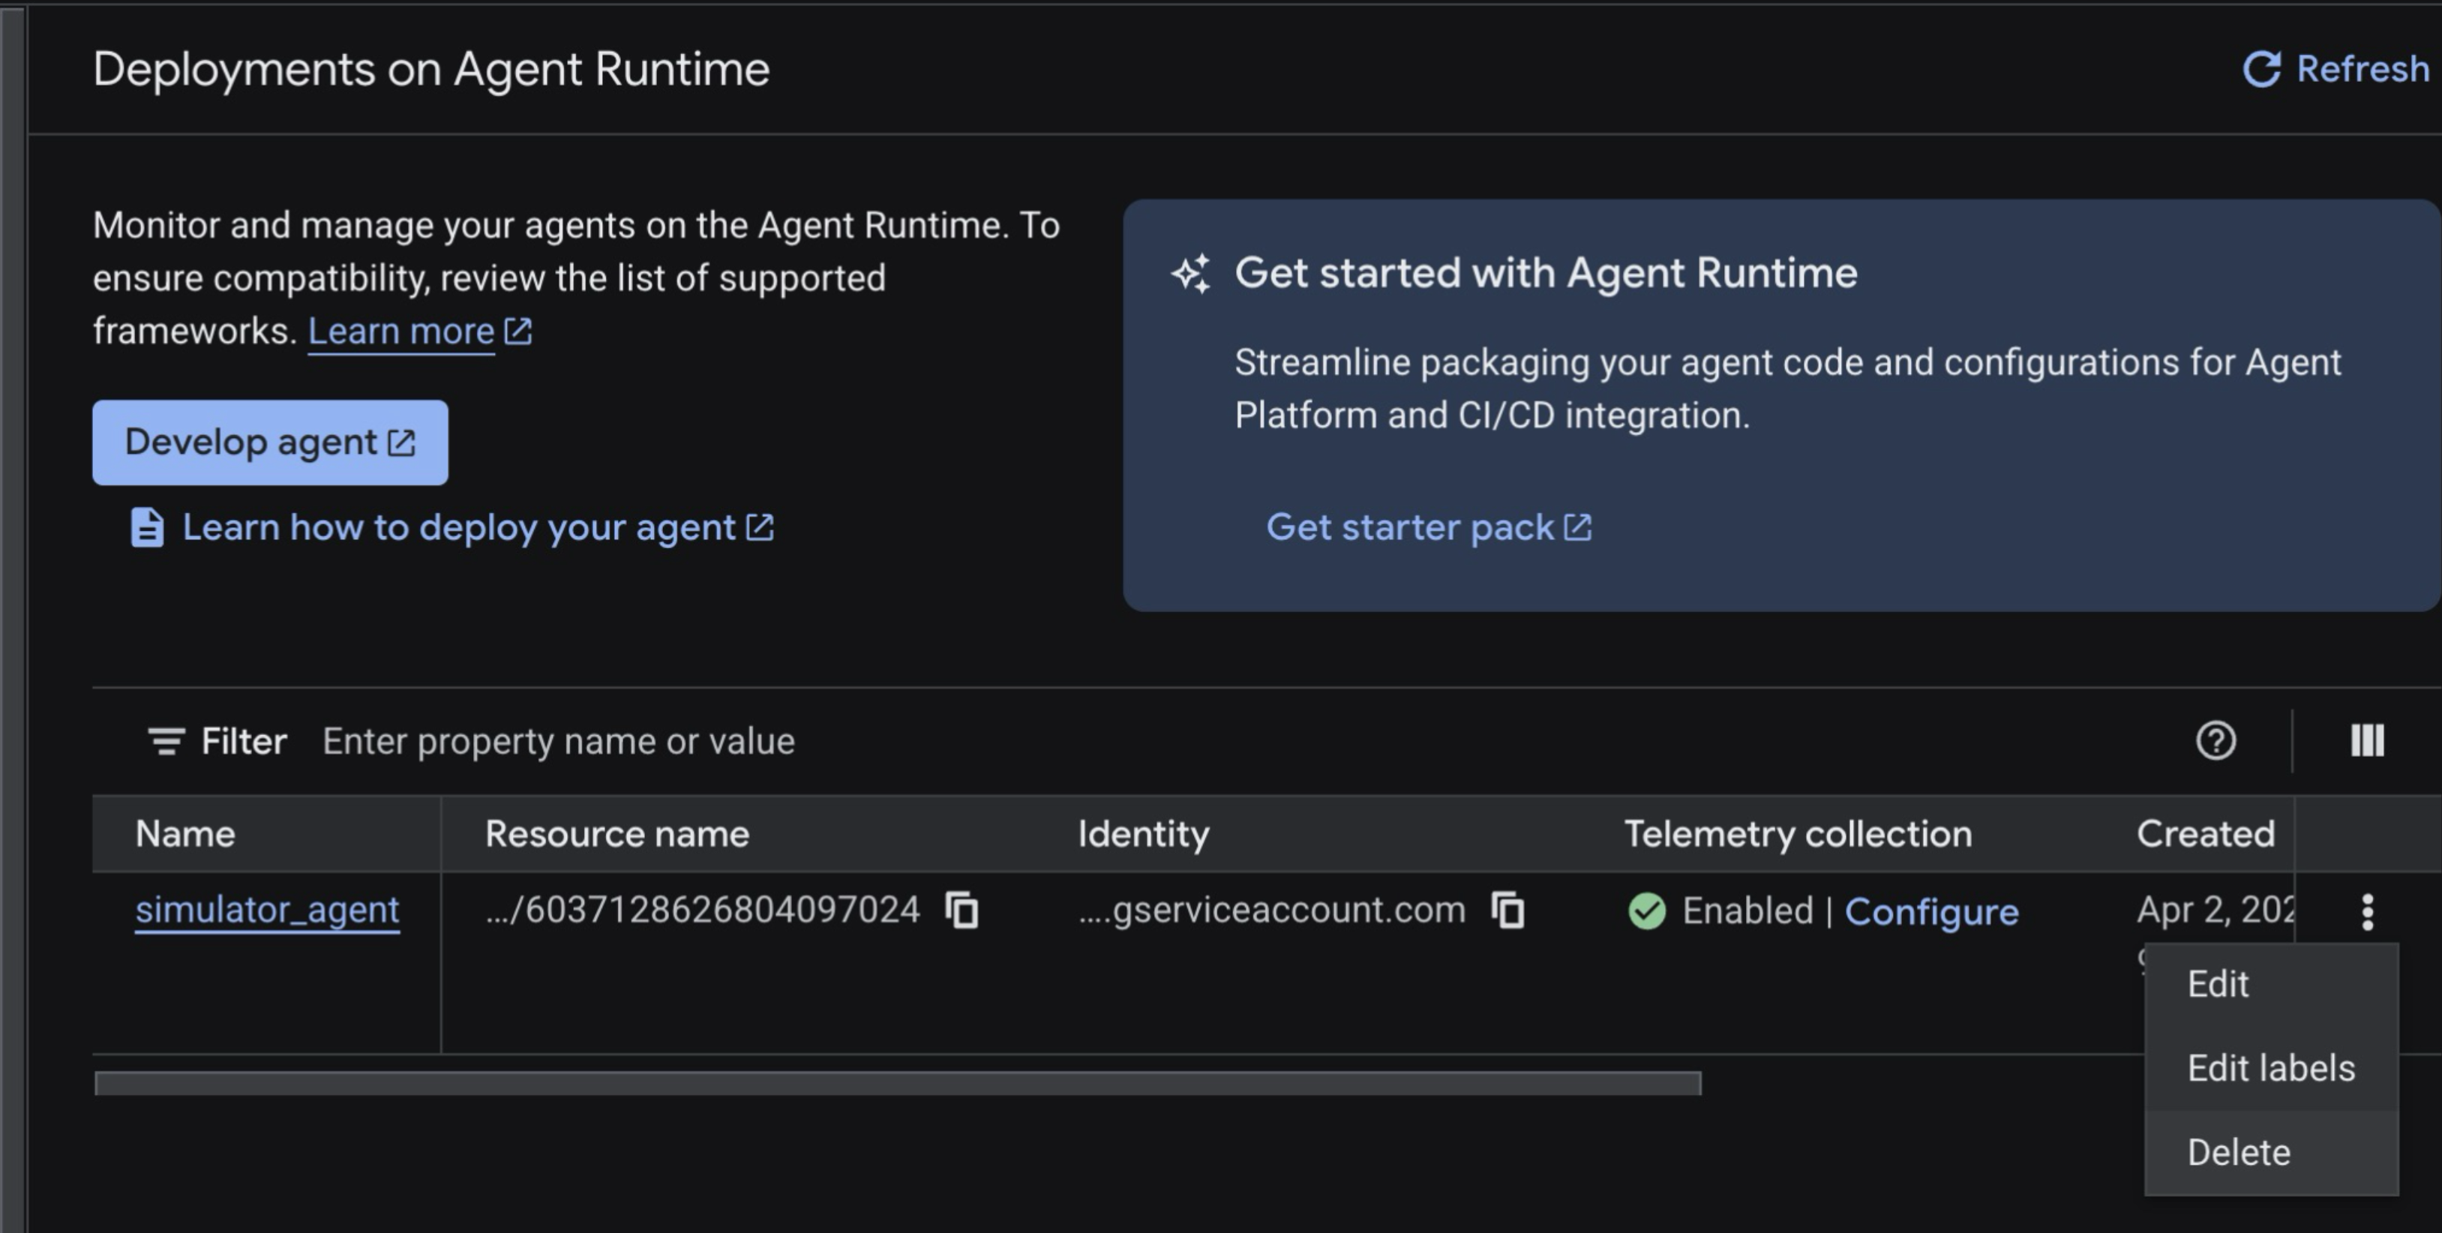Open the column display options icon
Viewport: 2442px width, 1233px height.
tap(2367, 741)
